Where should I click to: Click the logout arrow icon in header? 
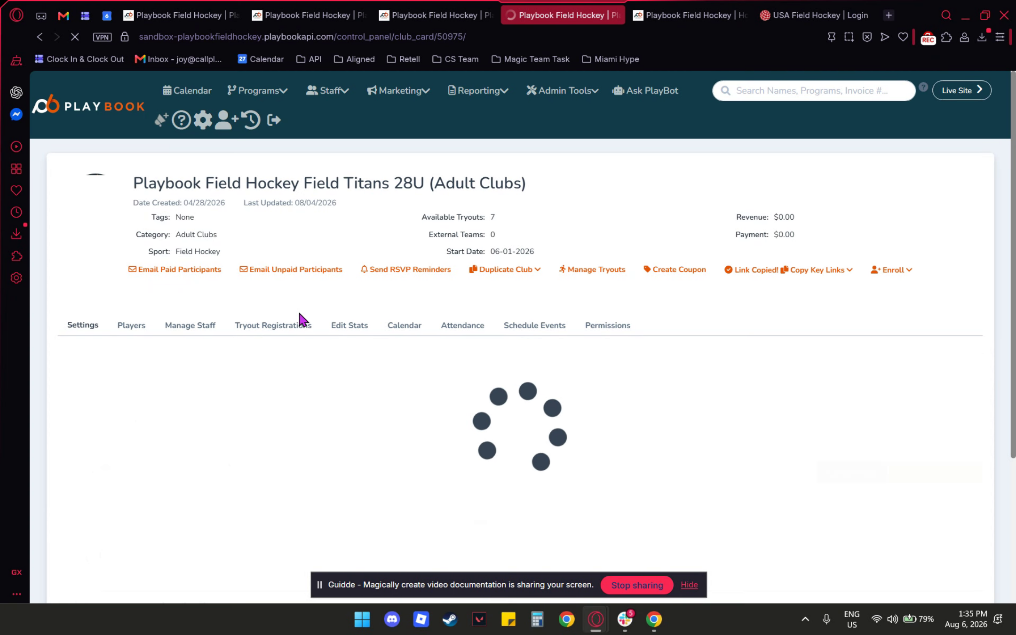tap(274, 120)
